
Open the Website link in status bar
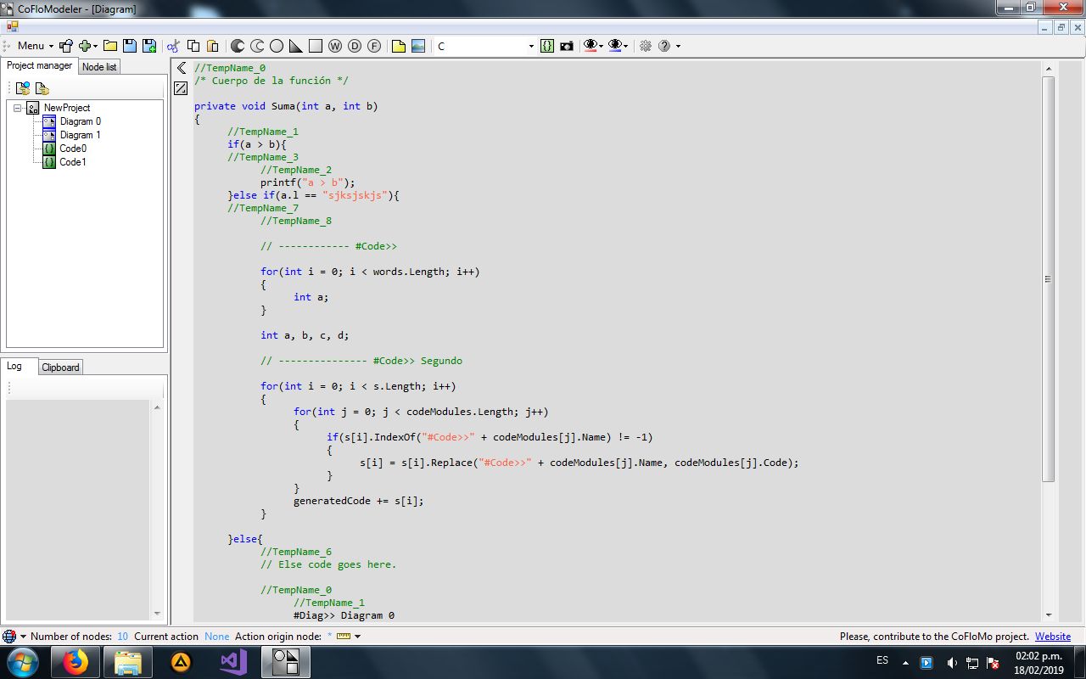(x=1052, y=637)
